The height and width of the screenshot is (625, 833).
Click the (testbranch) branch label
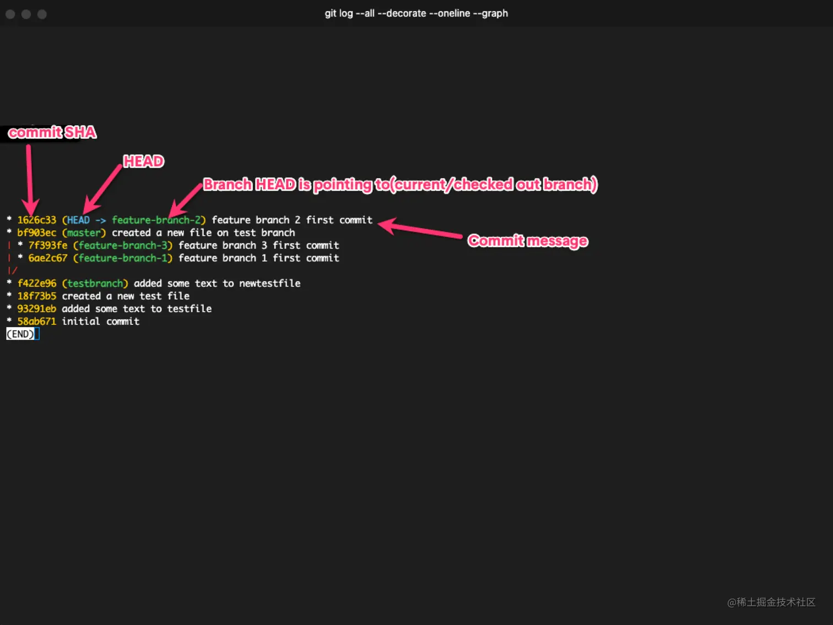pyautogui.click(x=95, y=284)
